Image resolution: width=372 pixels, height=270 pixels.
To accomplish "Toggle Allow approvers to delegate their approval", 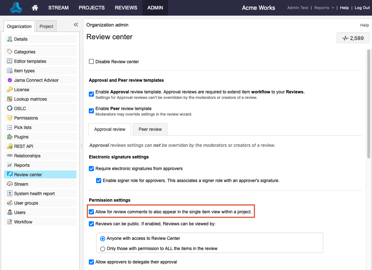I will pyautogui.click(x=91, y=262).
